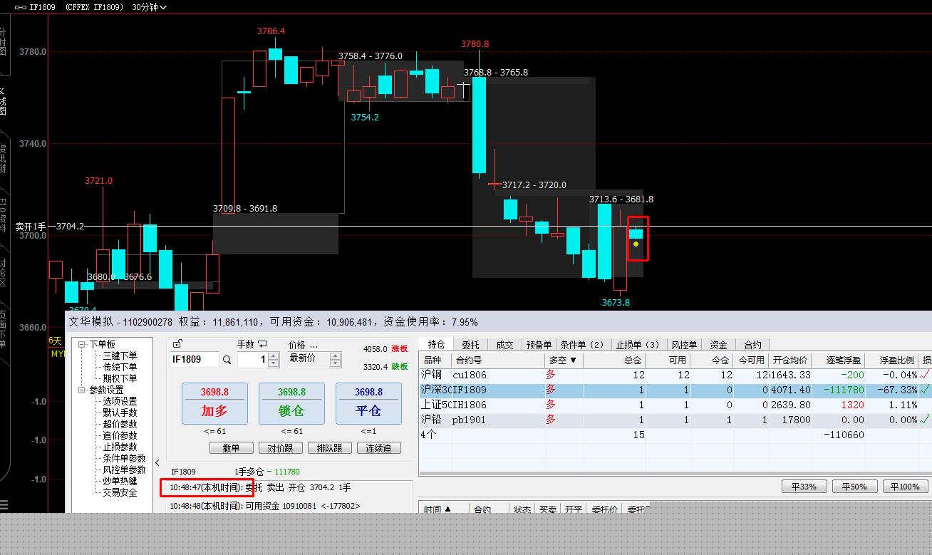Select 期权下单 in the tree

[120, 378]
